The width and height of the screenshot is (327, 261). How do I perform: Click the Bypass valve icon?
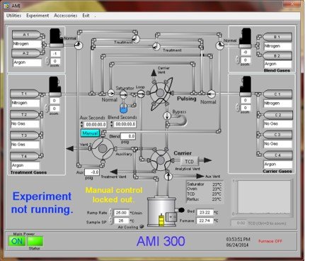pyautogui.click(x=167, y=116)
